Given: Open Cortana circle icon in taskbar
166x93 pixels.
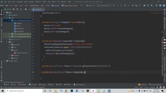Looking at the screenshot, I should point(45,91).
